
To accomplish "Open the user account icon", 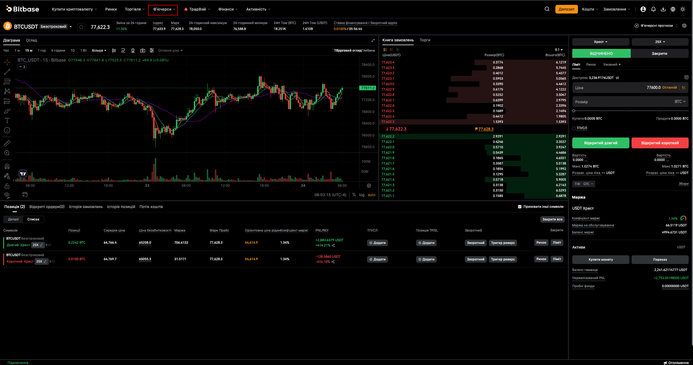I will tap(643, 9).
